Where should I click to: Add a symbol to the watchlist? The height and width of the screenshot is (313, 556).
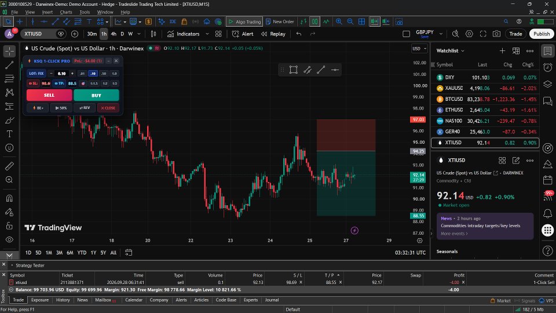[502, 51]
